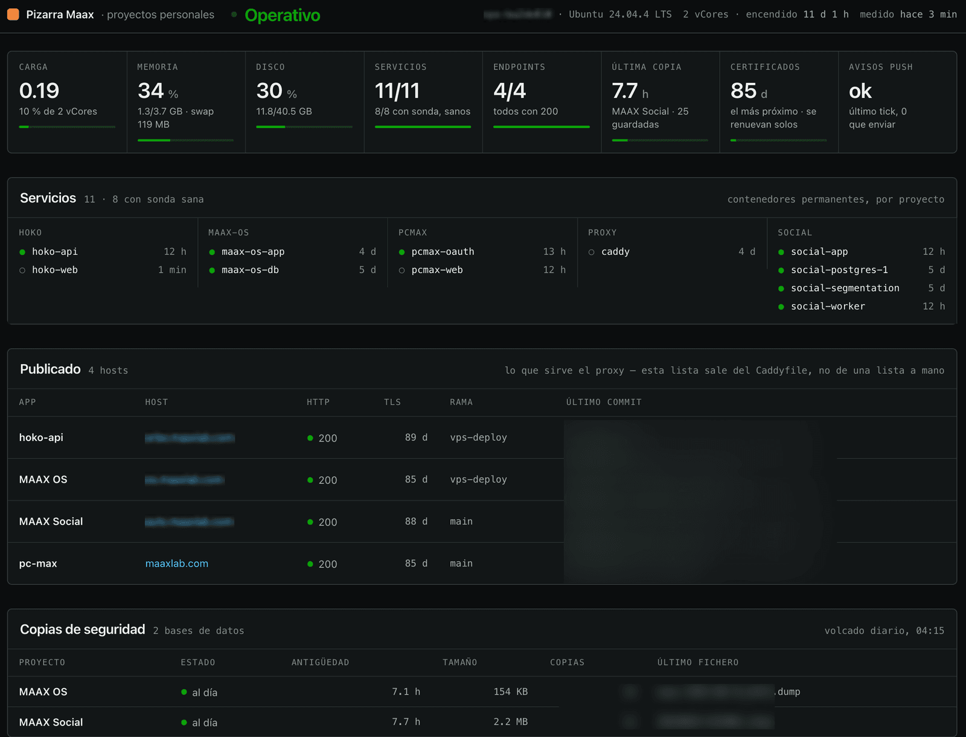
Task: Click the 'Servicios' section heading
Action: click(48, 198)
